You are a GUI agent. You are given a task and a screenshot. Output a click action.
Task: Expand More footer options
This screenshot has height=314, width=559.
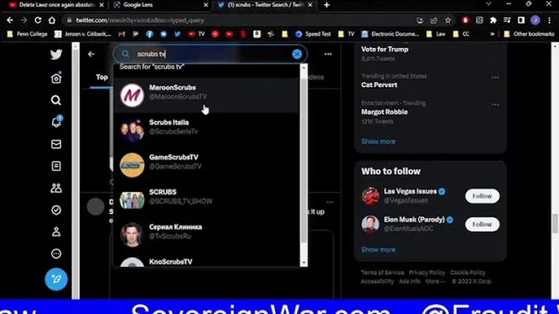pos(435,282)
